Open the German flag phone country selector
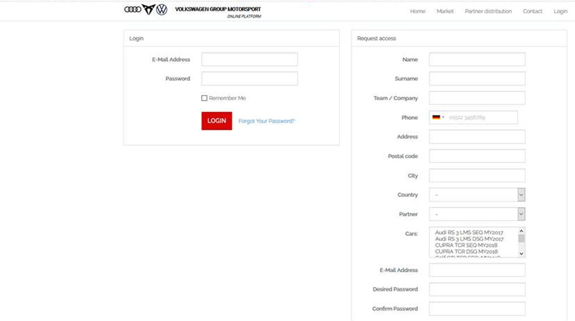The image size is (575, 321). 438,117
